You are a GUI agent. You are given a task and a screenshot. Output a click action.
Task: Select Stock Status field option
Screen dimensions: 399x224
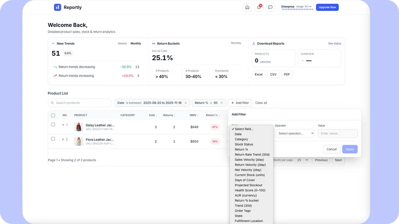click(251, 144)
